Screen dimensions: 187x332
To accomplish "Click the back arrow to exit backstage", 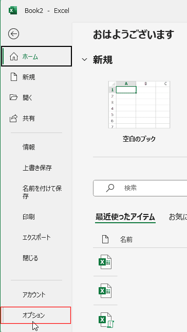I will tap(14, 34).
